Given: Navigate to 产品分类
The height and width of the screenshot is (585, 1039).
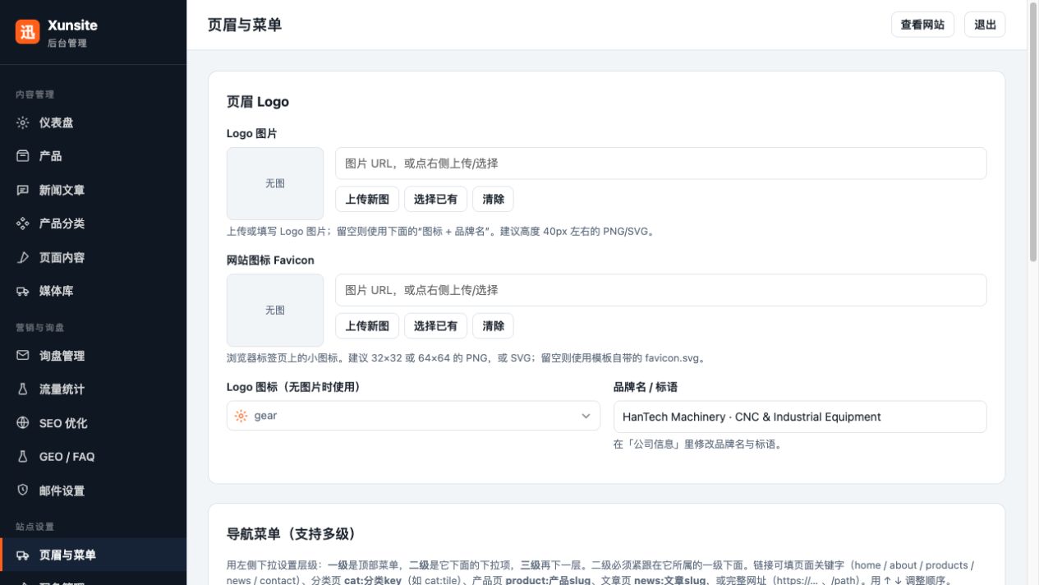Looking at the screenshot, I should [x=93, y=223].
